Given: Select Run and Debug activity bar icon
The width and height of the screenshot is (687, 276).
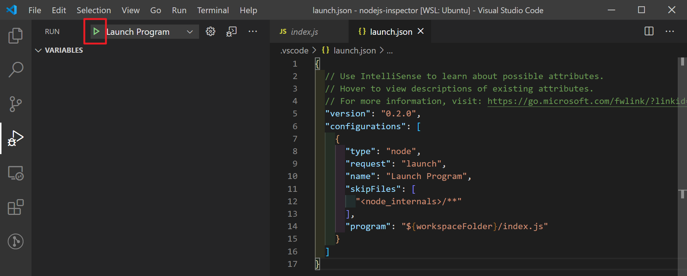Looking at the screenshot, I should 15,138.
